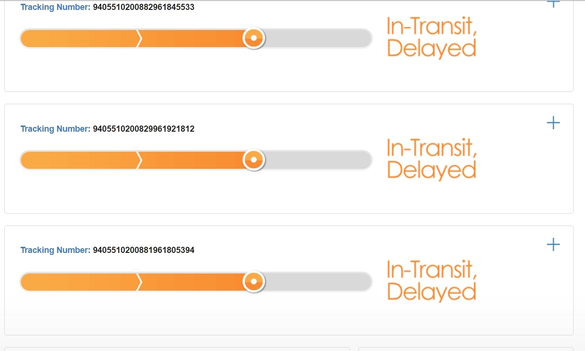Select tracking number 9405510200829961921812
This screenshot has width=585, height=351.
tap(144, 129)
